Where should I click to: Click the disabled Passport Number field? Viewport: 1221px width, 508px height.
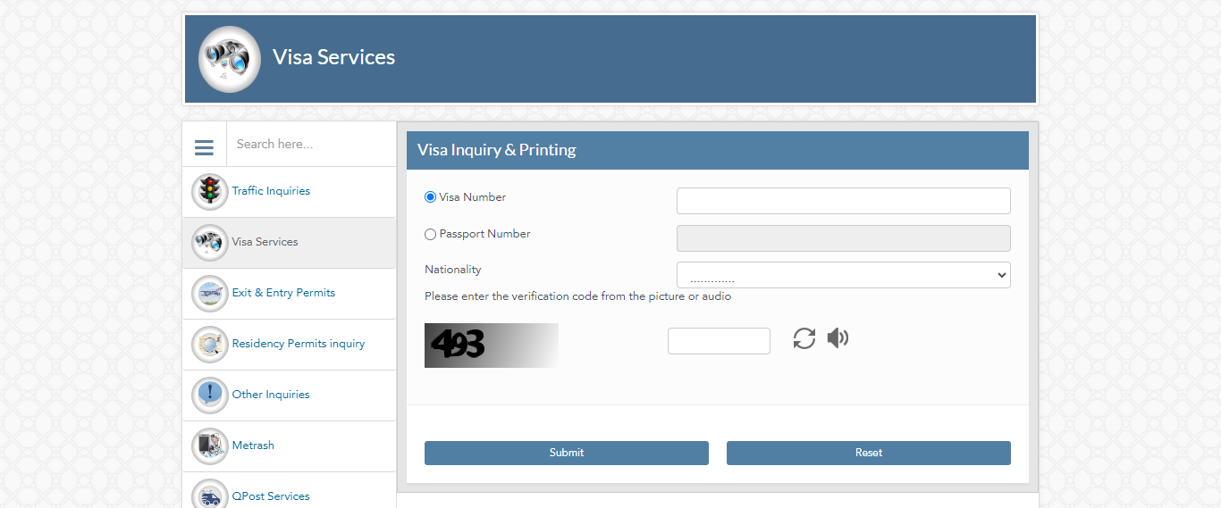[844, 238]
